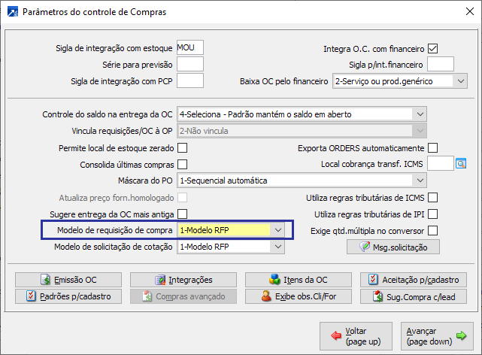This screenshot has width=482, height=355.
Task: Advance with Avançar (page down)
Action: pos(437,336)
